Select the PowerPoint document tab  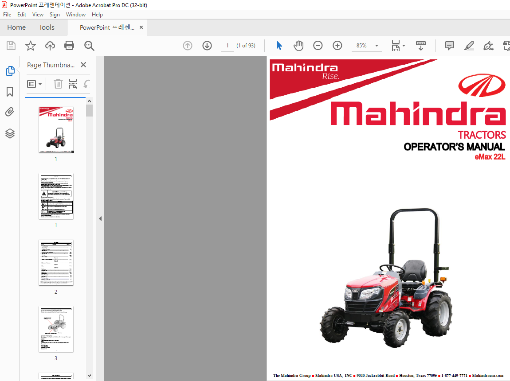[107, 27]
